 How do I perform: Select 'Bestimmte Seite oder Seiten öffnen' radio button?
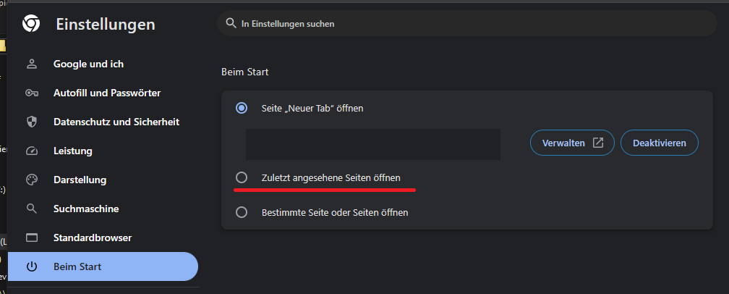pyautogui.click(x=242, y=212)
